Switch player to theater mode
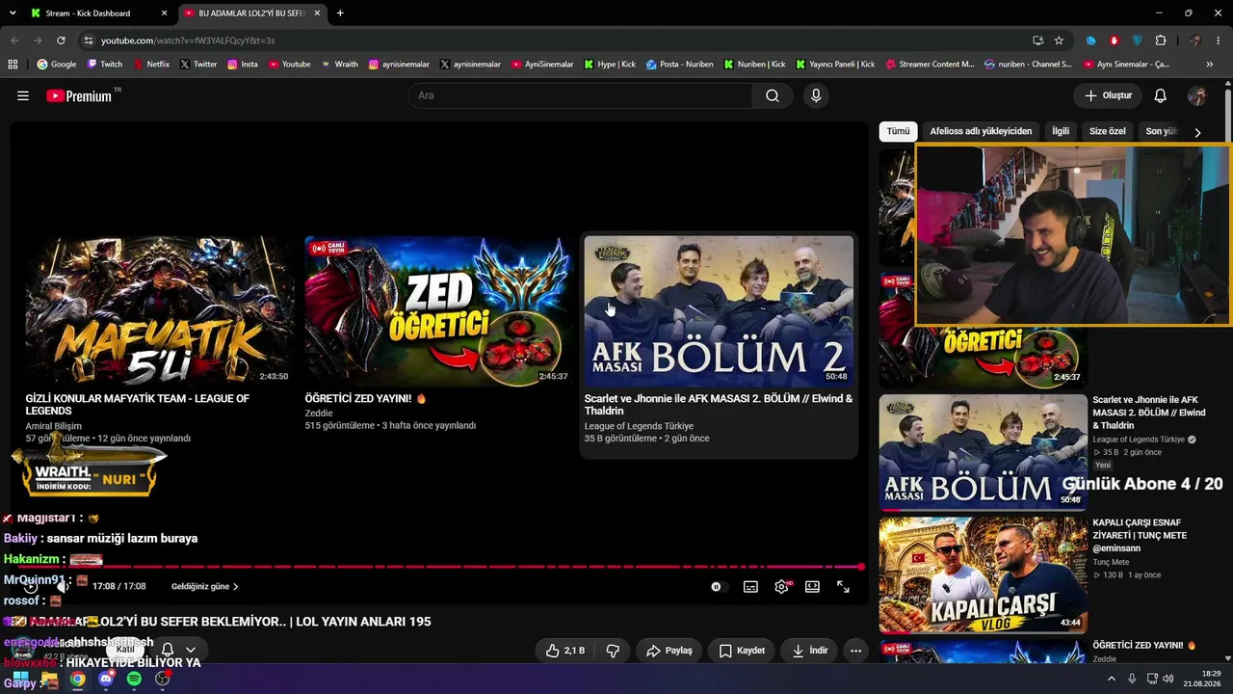This screenshot has width=1233, height=694. pos(812,586)
